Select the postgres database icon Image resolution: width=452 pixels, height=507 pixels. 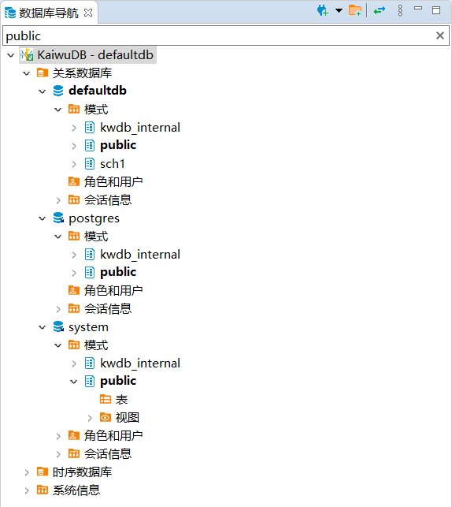[58, 218]
